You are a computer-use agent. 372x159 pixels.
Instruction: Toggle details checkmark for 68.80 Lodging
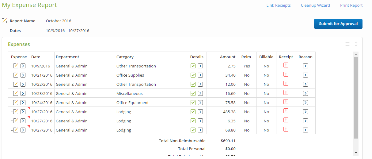(193, 130)
